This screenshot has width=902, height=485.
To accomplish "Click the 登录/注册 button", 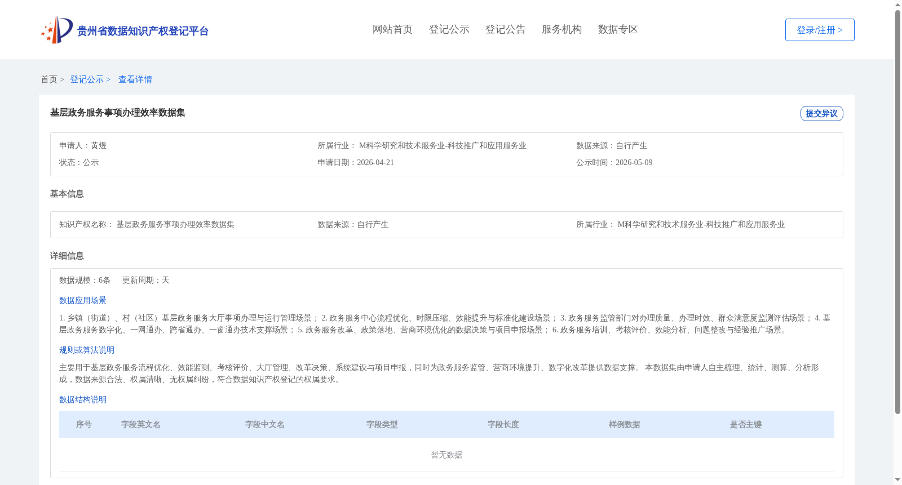I will 820,30.
